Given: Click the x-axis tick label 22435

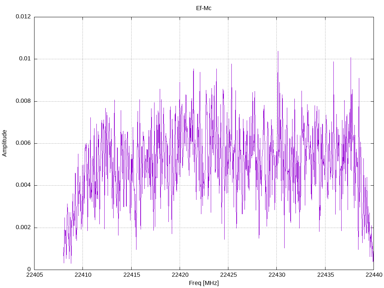Looking at the screenshot, I should point(325,275).
